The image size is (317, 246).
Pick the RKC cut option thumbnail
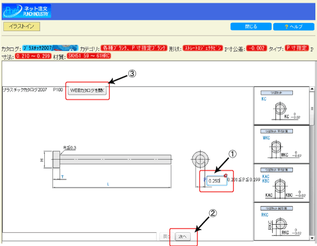tap(281, 221)
